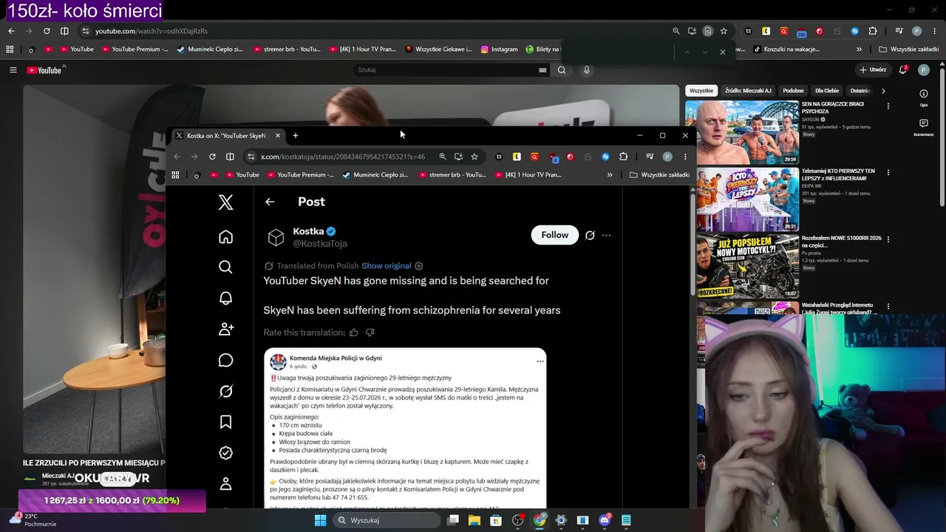946x532 pixels.
Task: Open the Opis panel icon on YouTube
Action: coord(924,94)
